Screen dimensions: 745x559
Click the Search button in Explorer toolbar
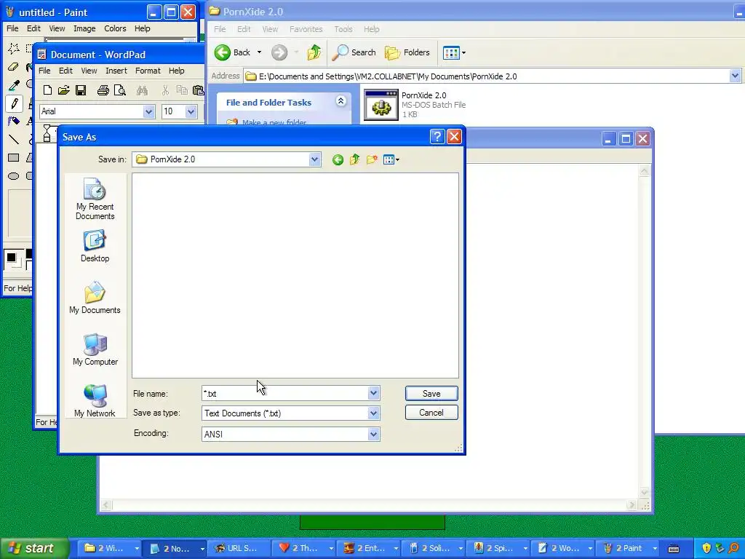(x=354, y=52)
